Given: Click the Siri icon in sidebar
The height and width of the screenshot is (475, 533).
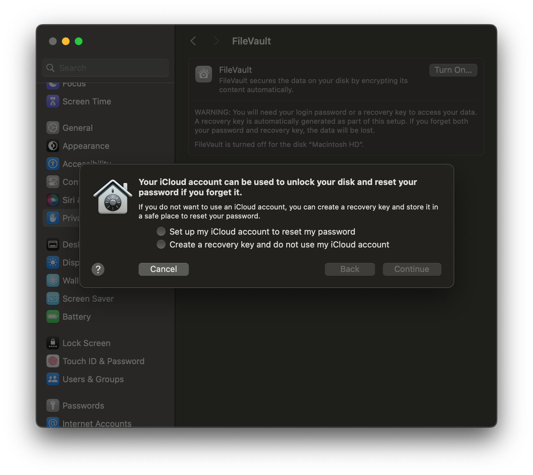Looking at the screenshot, I should [53, 200].
